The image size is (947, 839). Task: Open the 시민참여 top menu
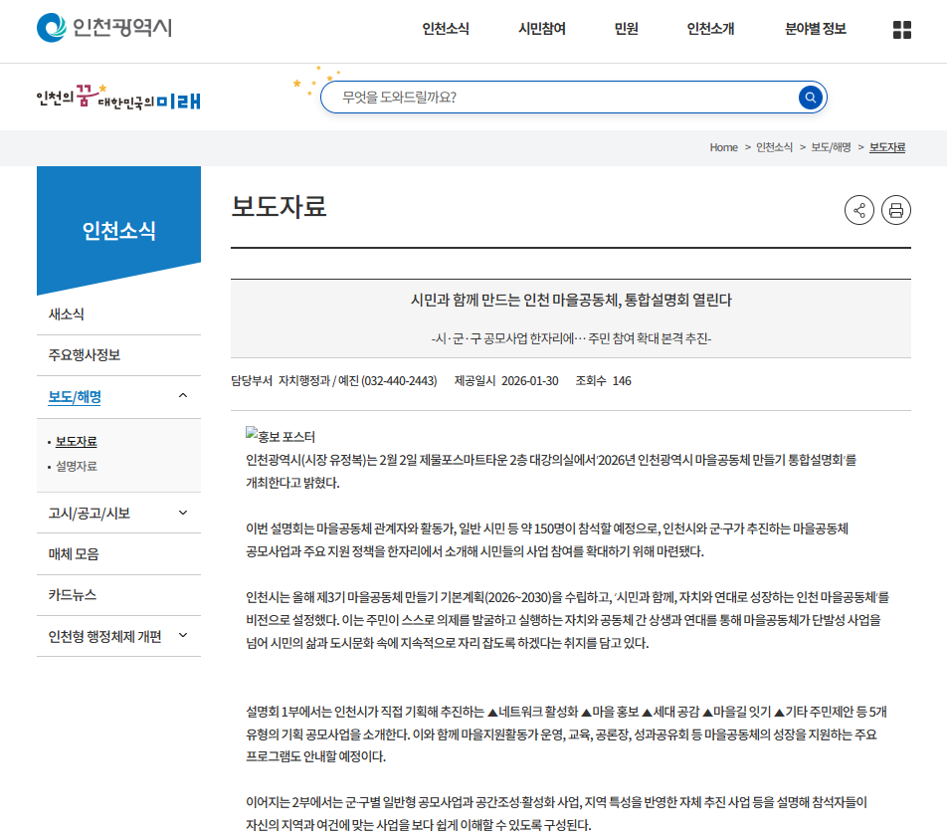coord(542,29)
